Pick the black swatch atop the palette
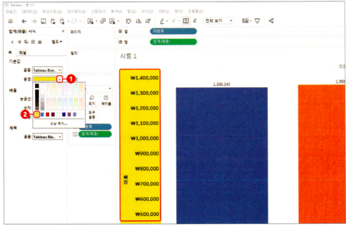This screenshot has width=346, height=225. pos(37,86)
